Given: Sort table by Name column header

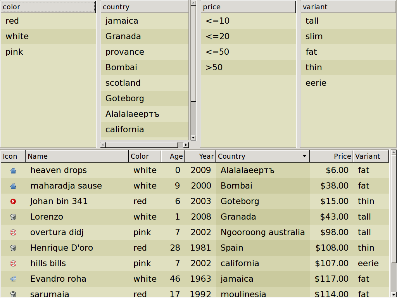Looking at the screenshot, I should coord(77,156).
